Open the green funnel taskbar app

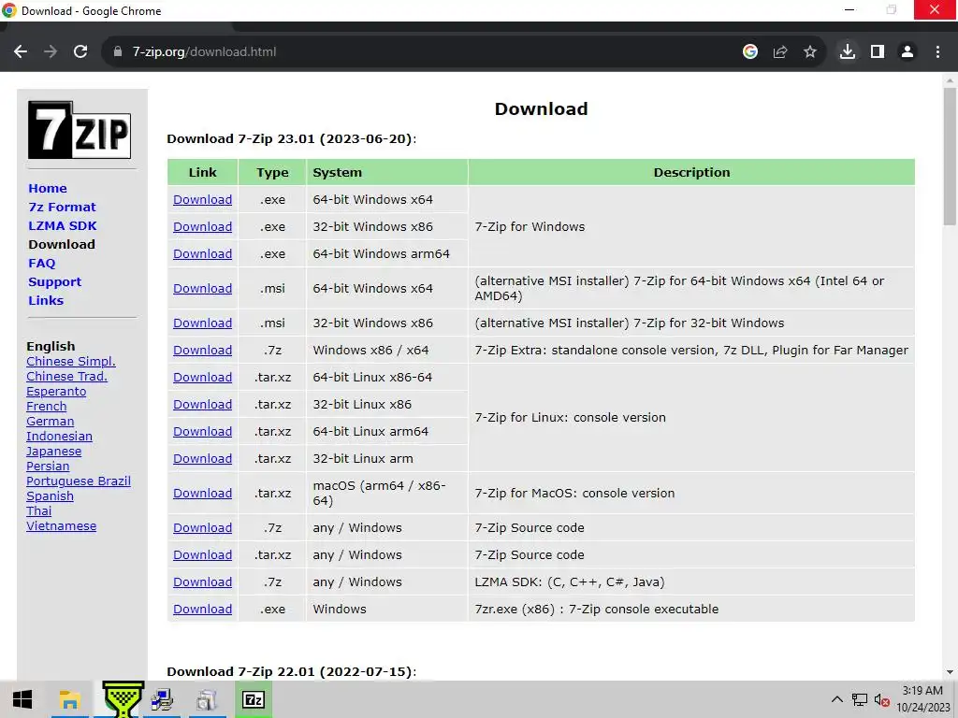(x=123, y=699)
